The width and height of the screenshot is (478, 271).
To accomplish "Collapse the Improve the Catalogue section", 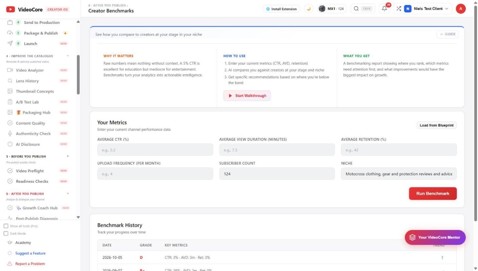I will pyautogui.click(x=68, y=56).
